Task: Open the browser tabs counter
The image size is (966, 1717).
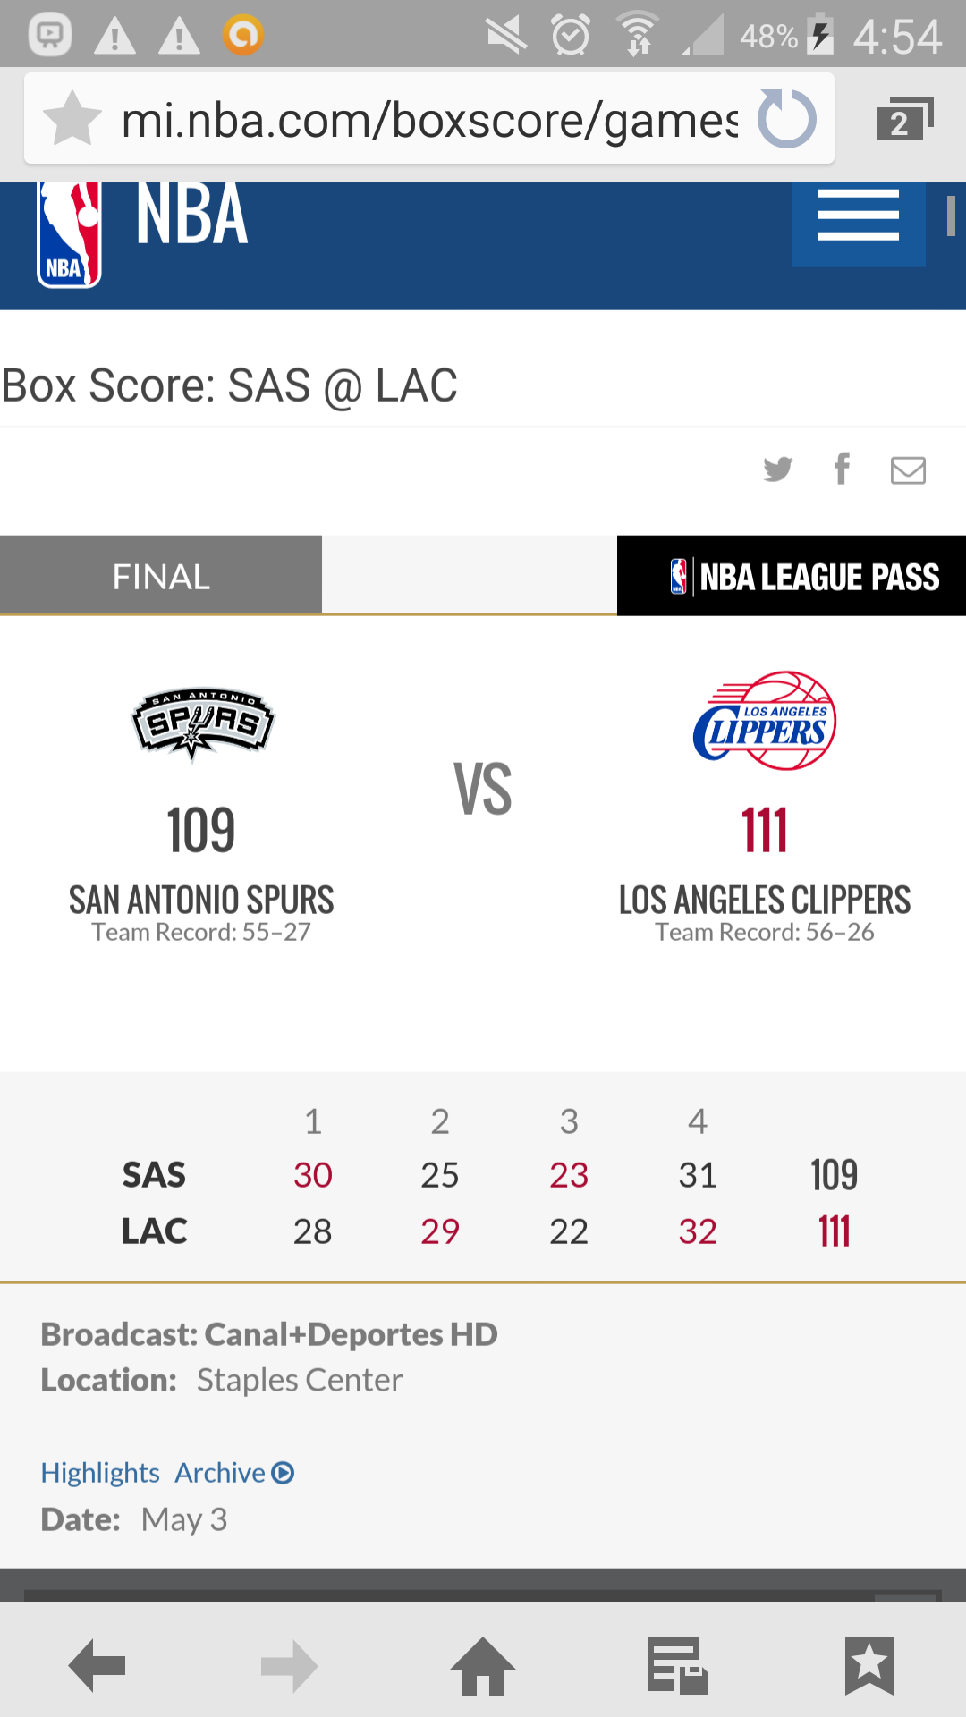Action: point(903,119)
